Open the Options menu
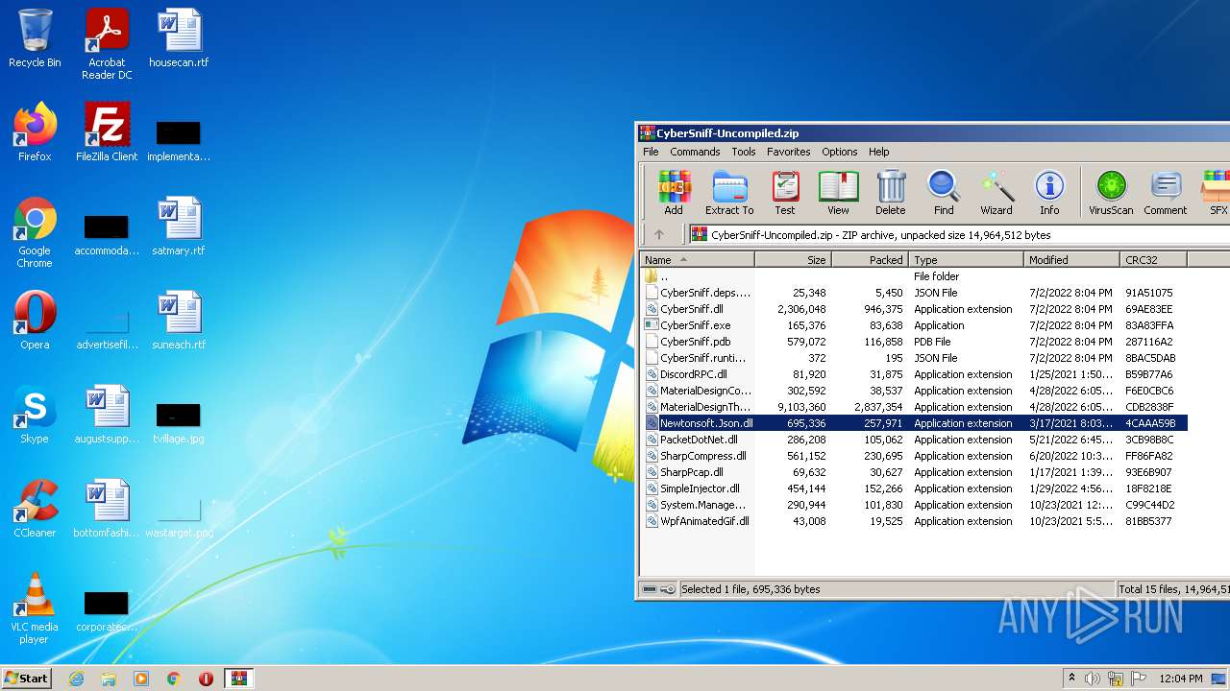The image size is (1230, 691). coord(839,152)
